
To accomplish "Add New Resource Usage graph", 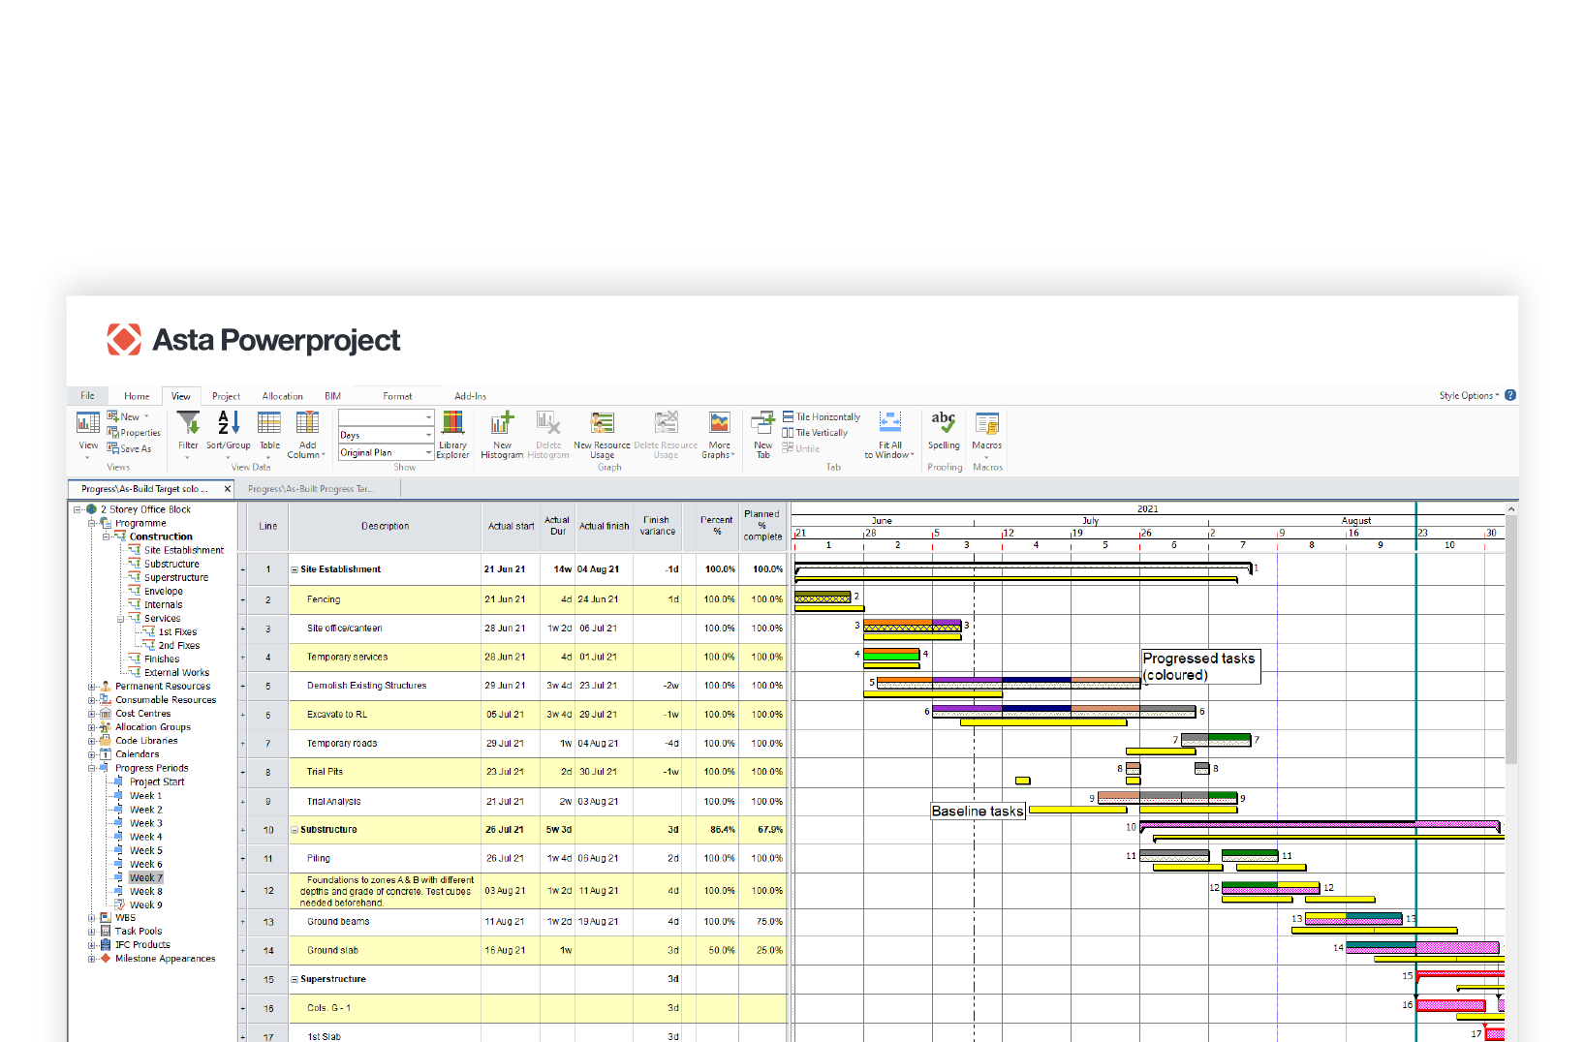I will coord(602,434).
